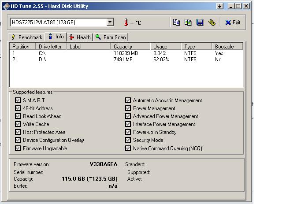Toggle the S.M.A.R.T checkbox
Screen dimensions: 301x204
[x=18, y=100]
